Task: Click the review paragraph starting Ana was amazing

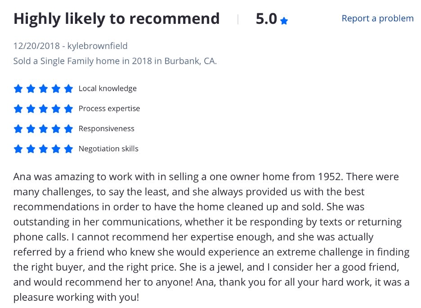Action: (211, 237)
